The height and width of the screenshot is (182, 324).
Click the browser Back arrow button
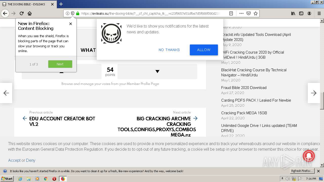coord(5,13)
